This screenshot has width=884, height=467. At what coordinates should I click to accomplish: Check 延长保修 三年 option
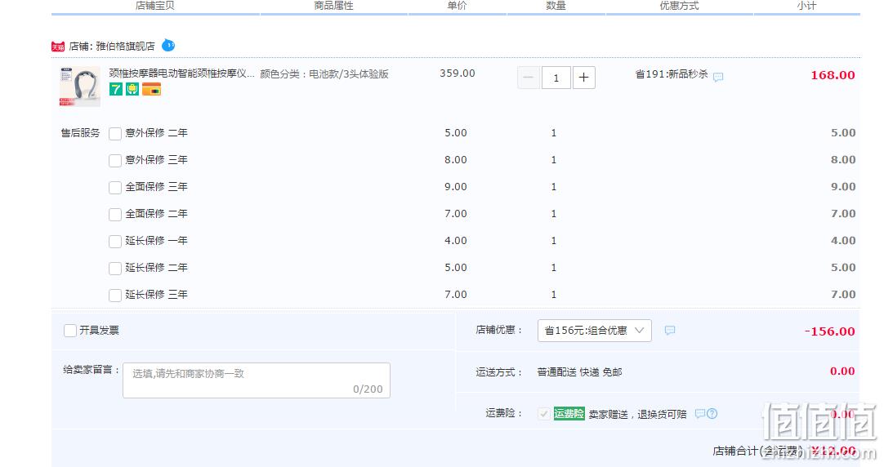point(115,296)
